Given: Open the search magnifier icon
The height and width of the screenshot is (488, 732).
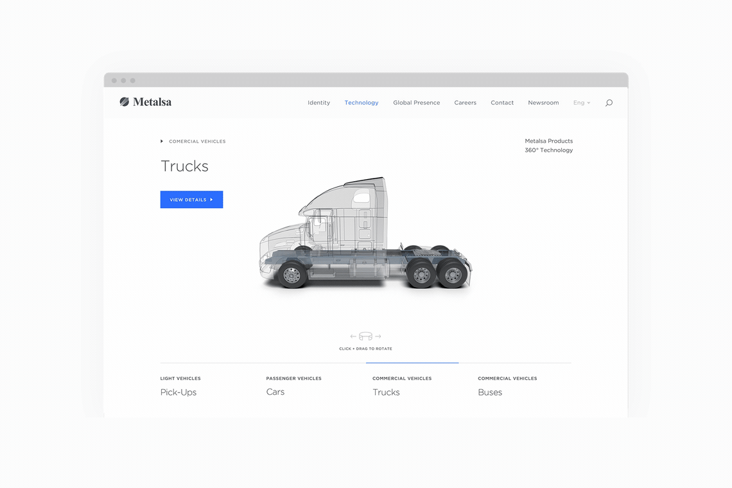Looking at the screenshot, I should tap(609, 103).
